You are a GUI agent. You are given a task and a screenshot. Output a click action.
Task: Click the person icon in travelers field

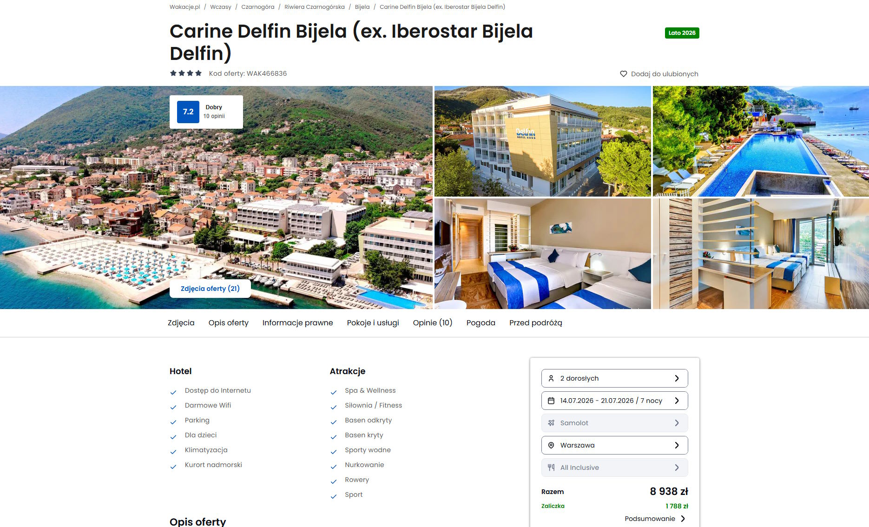(551, 378)
